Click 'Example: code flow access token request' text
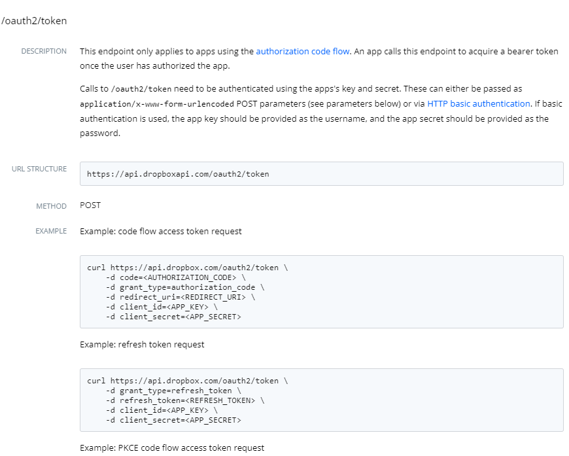The height and width of the screenshot is (456, 569). tap(161, 232)
